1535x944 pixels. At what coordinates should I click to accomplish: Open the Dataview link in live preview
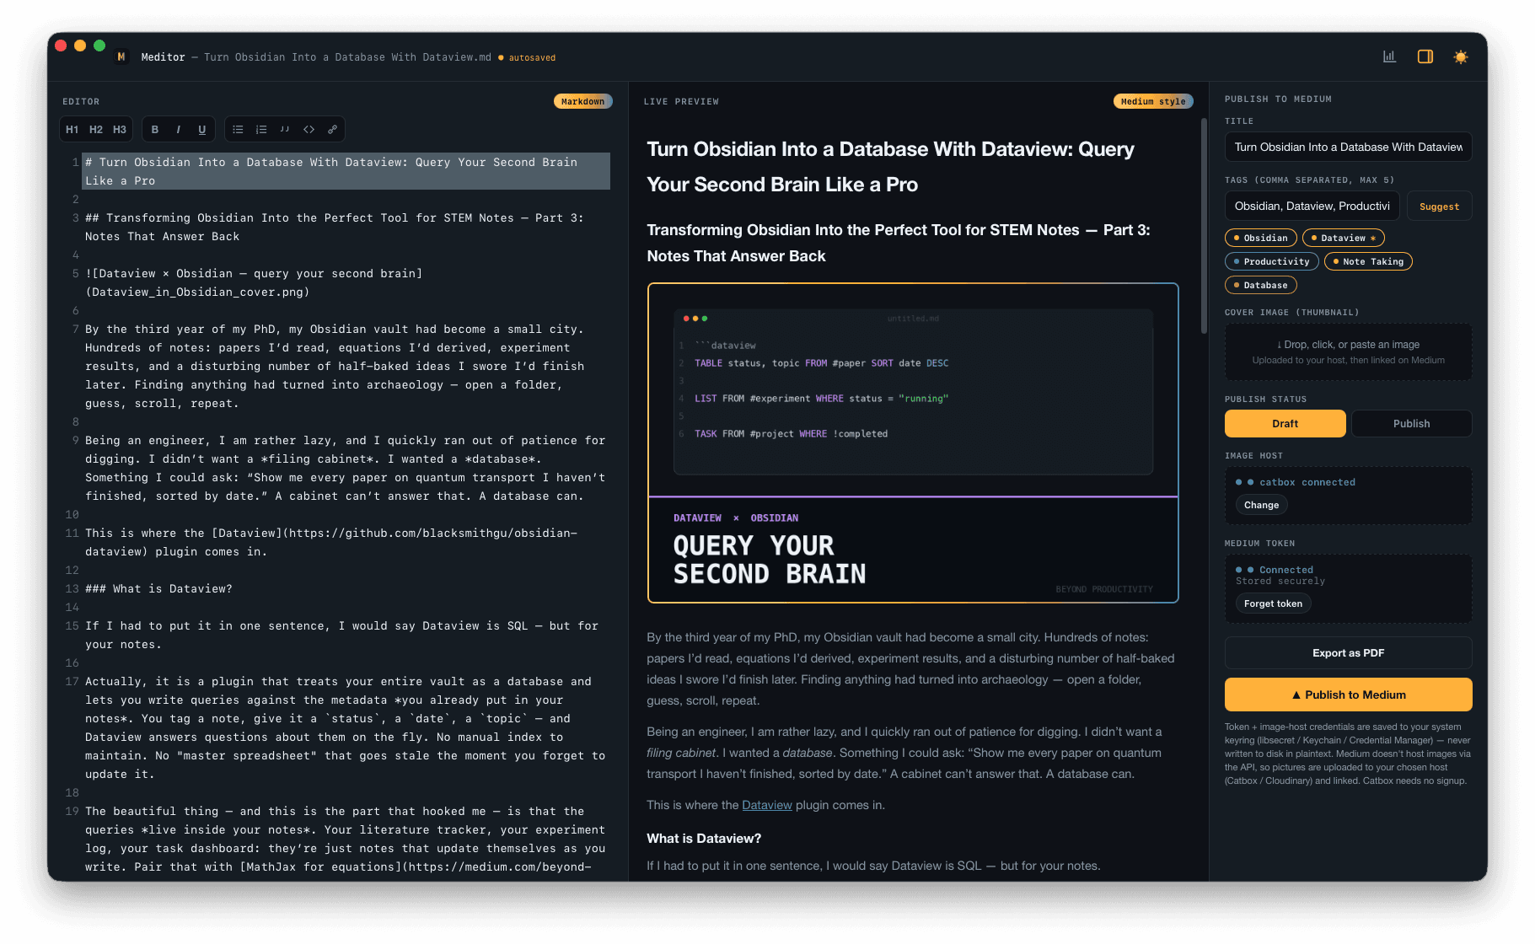(766, 805)
